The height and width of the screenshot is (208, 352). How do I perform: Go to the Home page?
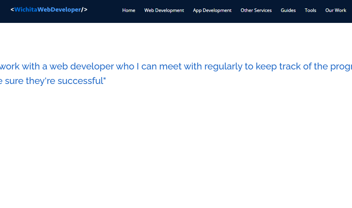coord(129,10)
